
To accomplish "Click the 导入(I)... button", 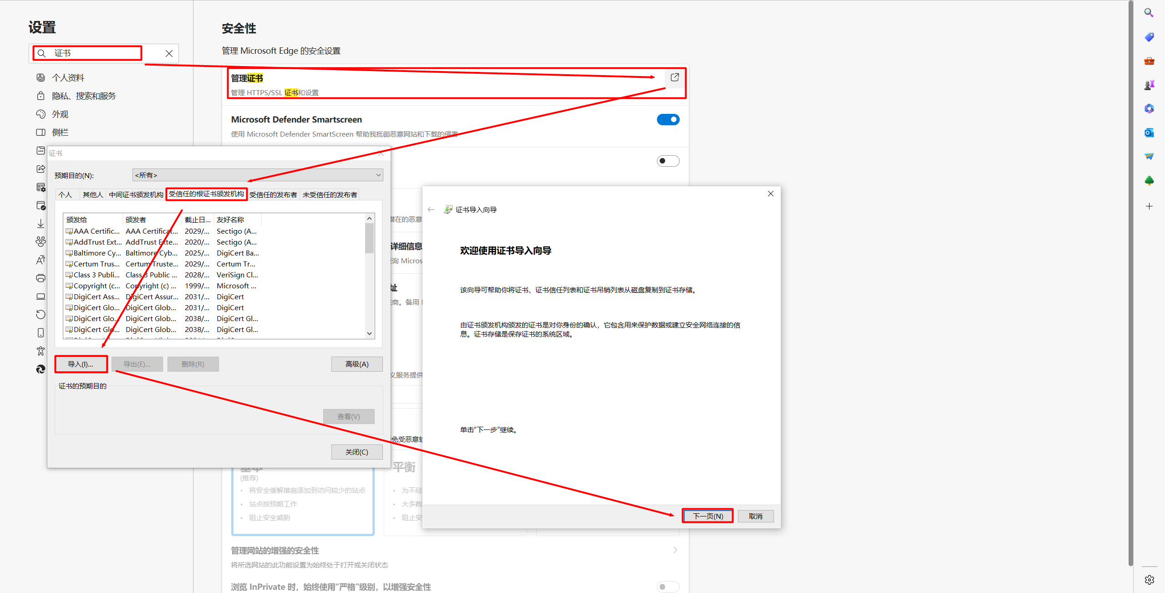I will pos(81,364).
